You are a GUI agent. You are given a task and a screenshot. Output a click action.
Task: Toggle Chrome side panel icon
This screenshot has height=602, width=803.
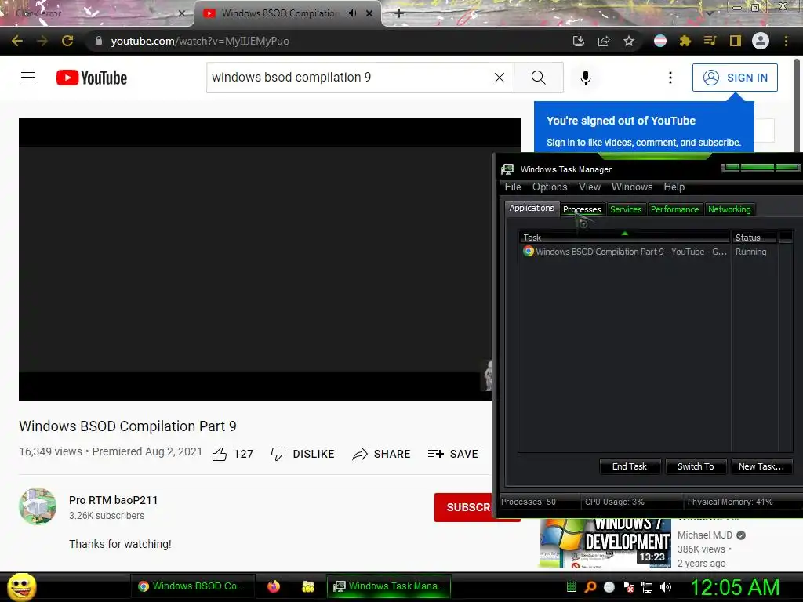point(736,41)
